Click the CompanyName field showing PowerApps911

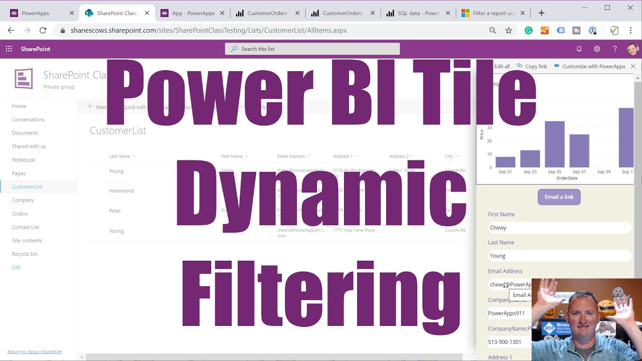(x=510, y=313)
